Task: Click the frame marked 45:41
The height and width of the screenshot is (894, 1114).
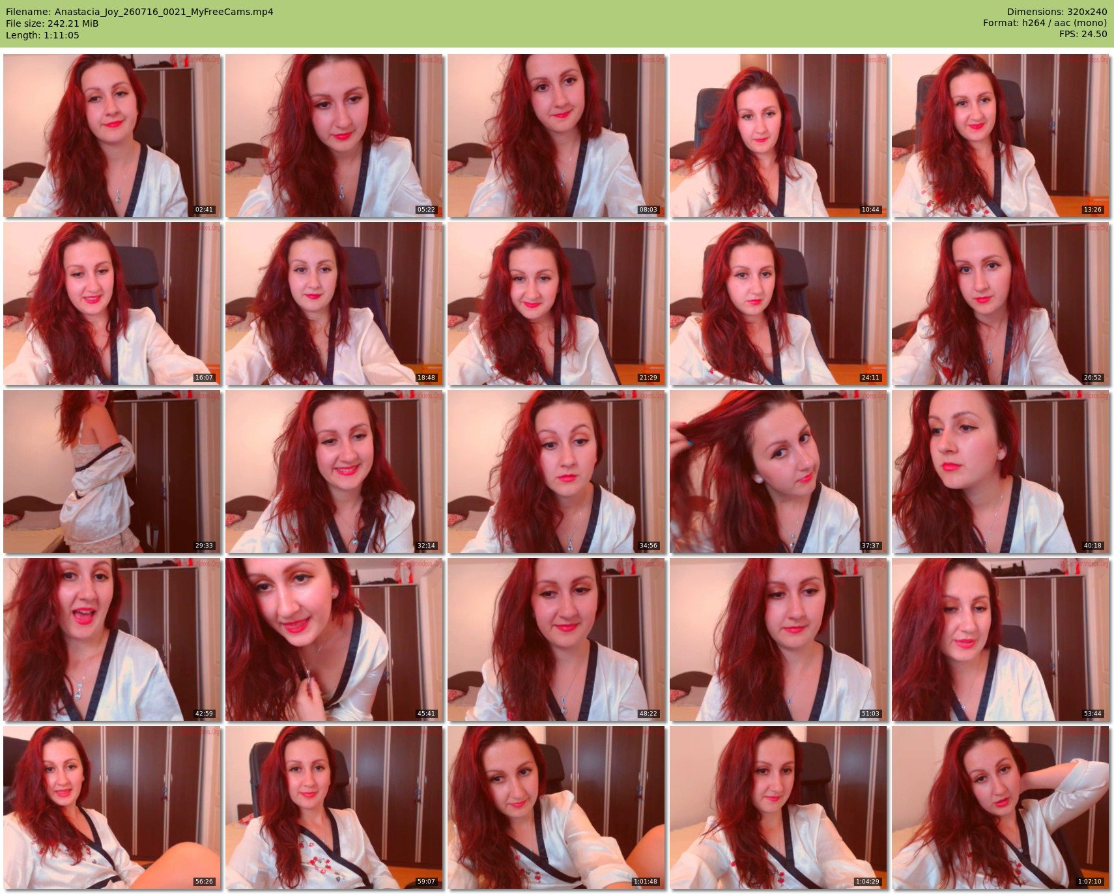Action: (x=334, y=639)
